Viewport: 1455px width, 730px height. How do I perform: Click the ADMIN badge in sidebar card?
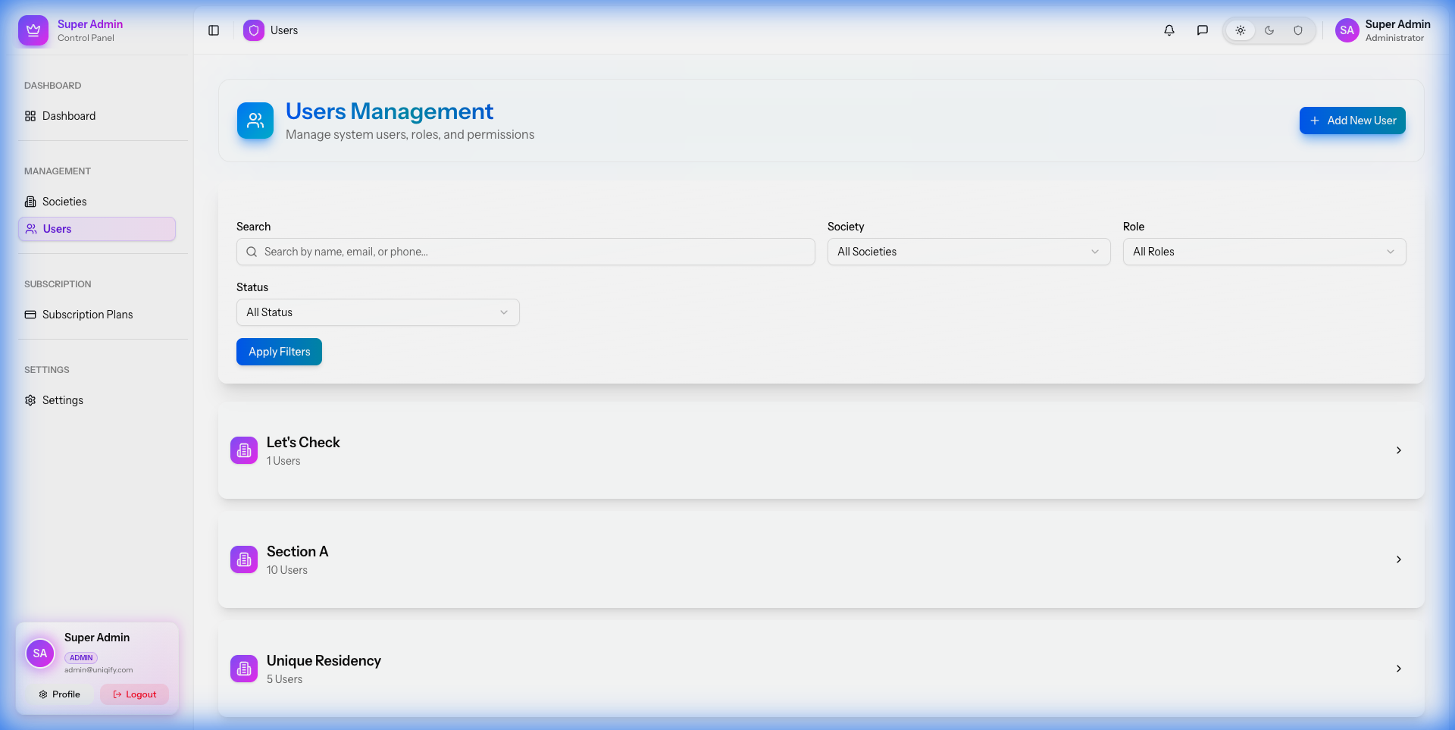81,658
